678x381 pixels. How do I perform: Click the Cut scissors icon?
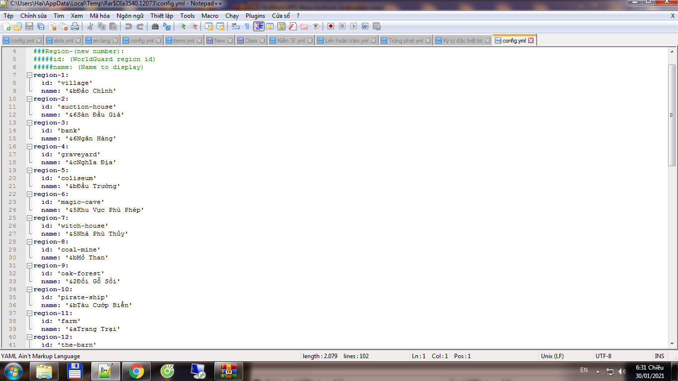coord(90,26)
